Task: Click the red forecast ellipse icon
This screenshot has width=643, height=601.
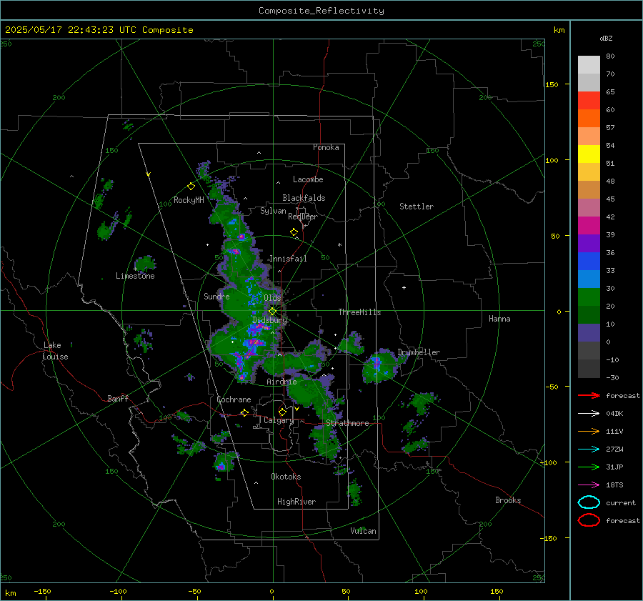Action: (589, 520)
